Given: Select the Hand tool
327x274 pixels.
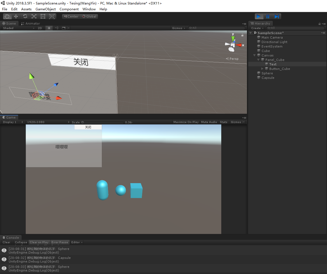Looking at the screenshot, I should tap(7, 16).
